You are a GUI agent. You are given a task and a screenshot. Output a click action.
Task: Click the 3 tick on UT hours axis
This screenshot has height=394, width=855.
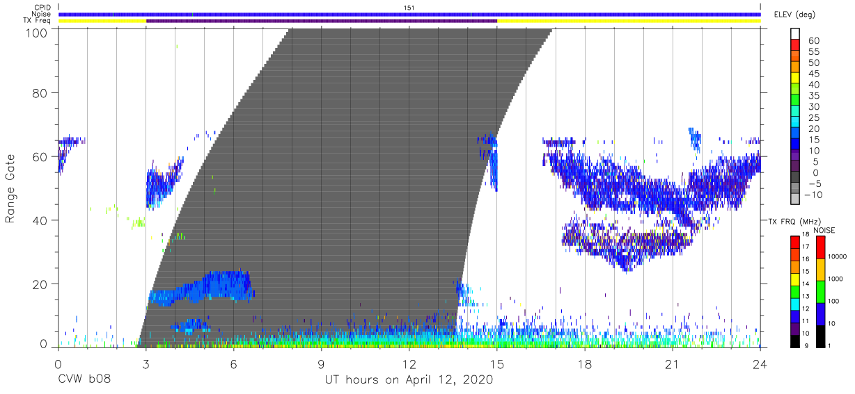click(x=146, y=365)
